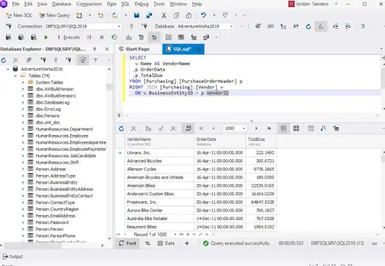Viewport: 385px width, 266px height.
Task: Click the Save All icon
Action: click(x=149, y=15)
